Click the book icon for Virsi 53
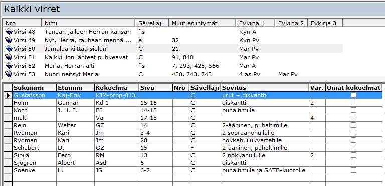This screenshot has height=186, width=385. [x=9, y=74]
